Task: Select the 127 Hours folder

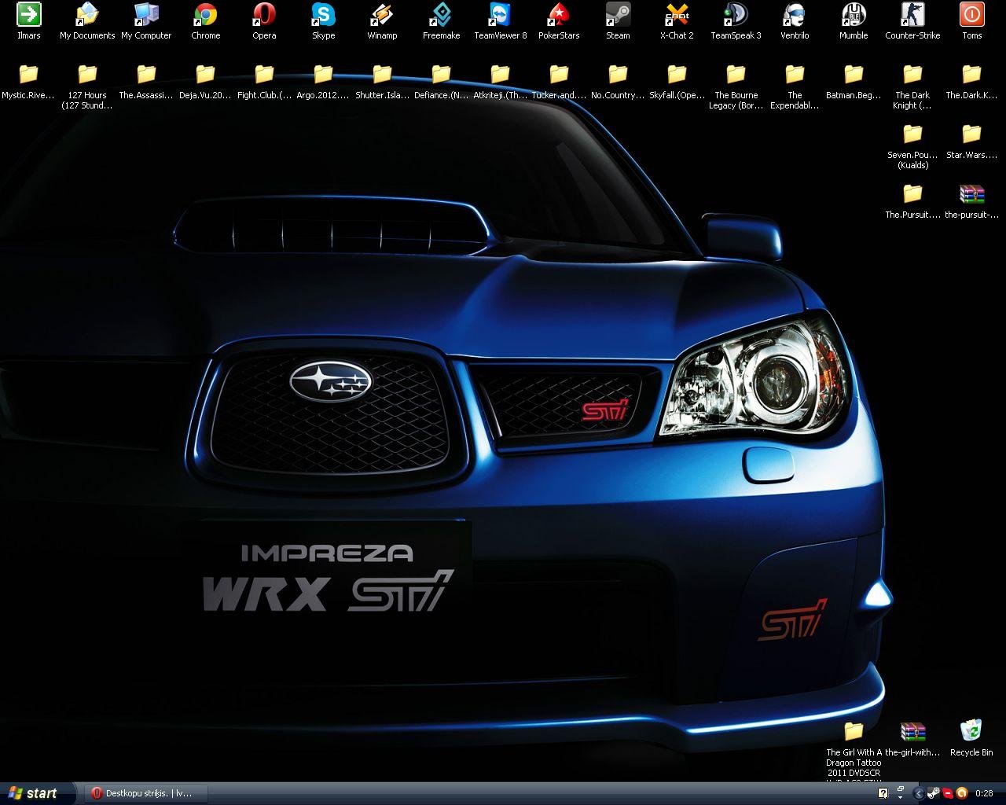Action: click(x=87, y=86)
